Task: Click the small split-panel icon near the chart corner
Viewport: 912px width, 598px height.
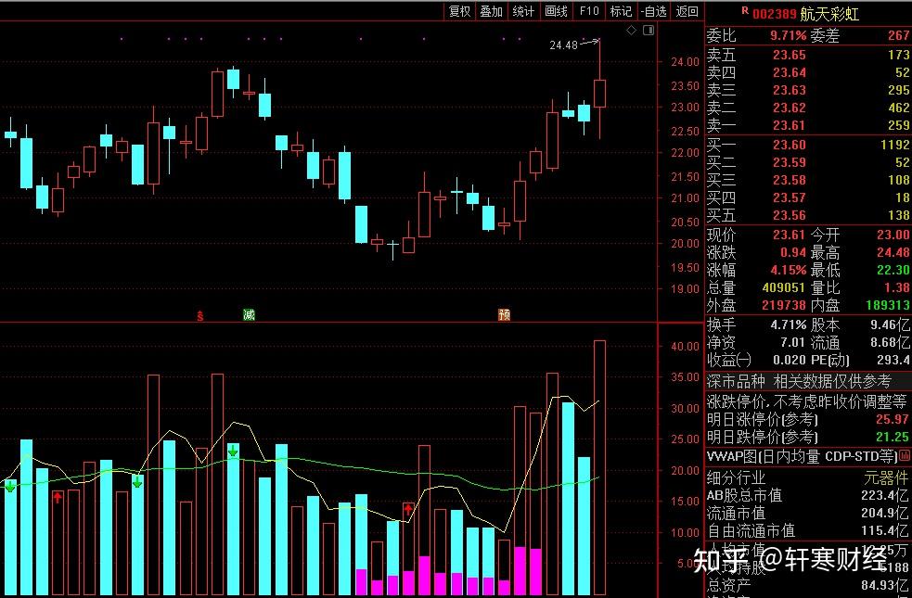Action: 648,30
